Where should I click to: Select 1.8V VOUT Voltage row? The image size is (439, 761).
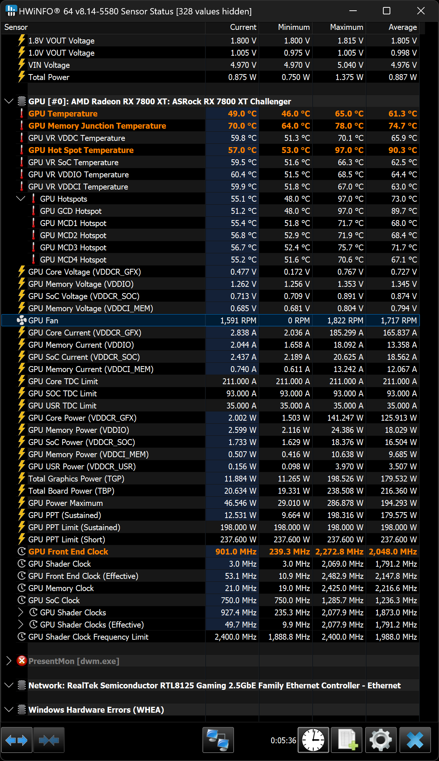point(210,40)
